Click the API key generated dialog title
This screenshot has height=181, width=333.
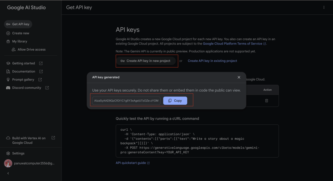point(106,77)
